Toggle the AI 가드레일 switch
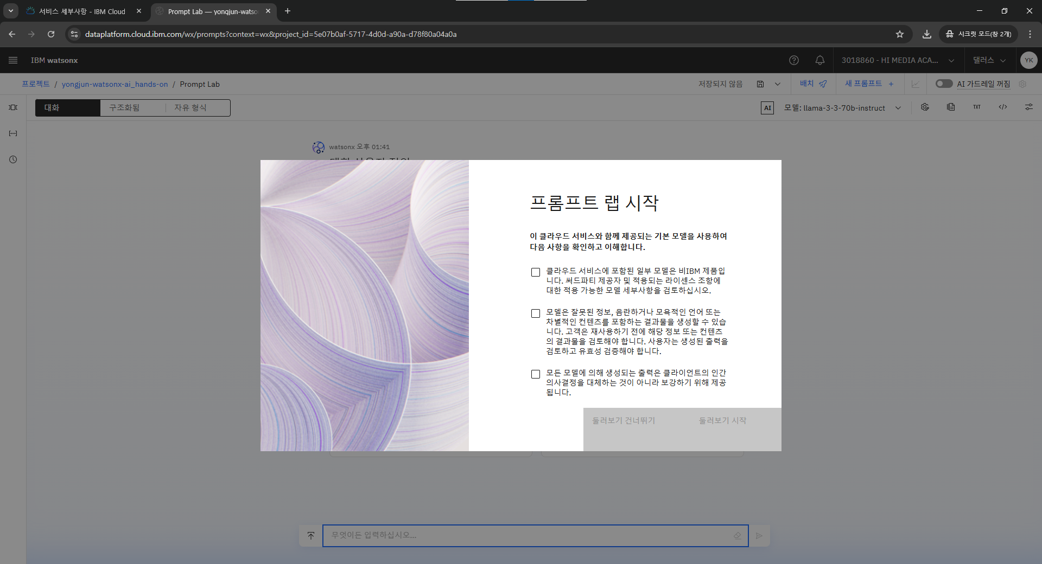Viewport: 1042px width, 564px height. pyautogui.click(x=944, y=84)
